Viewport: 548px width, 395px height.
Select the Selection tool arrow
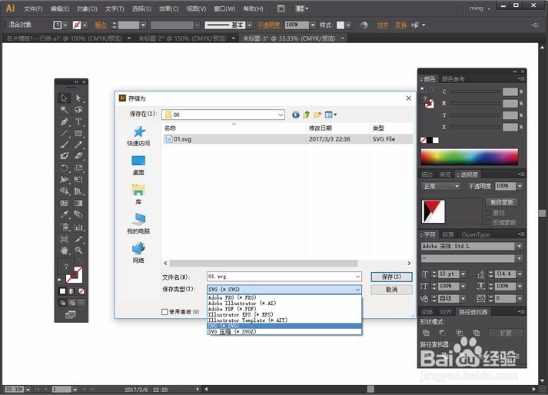64,98
